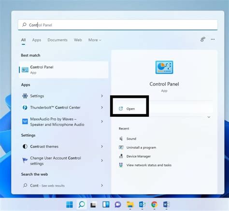
Task: Switch to the Apps tab
Action: 37,40
